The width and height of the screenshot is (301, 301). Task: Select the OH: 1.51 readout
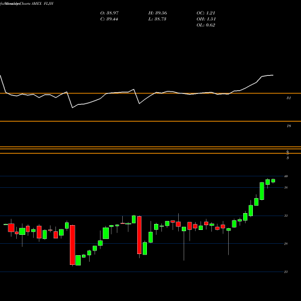pyautogui.click(x=206, y=19)
